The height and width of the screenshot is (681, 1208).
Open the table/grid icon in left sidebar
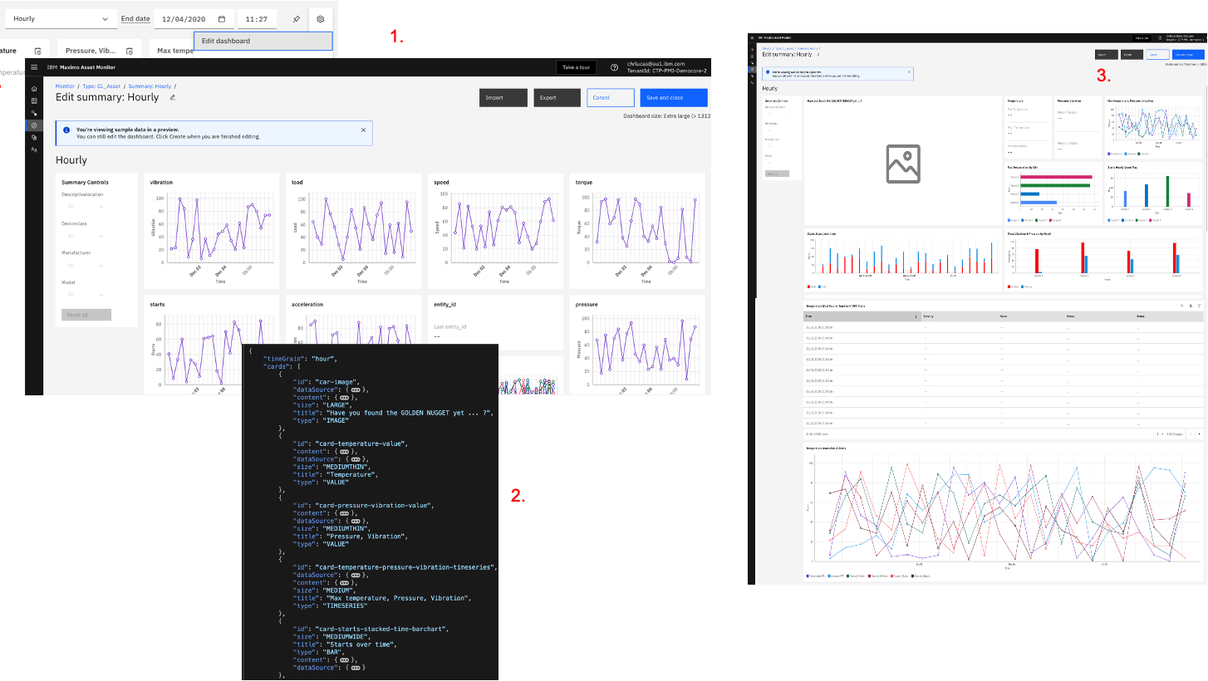point(34,100)
